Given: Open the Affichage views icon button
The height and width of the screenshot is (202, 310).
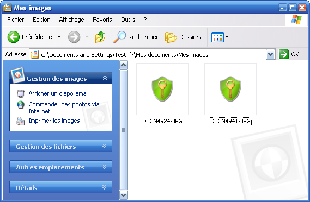Looking at the screenshot, I should (217, 37).
